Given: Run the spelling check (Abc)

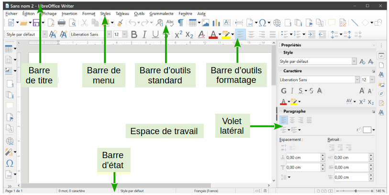Looking at the screenshot, I should click(x=170, y=23).
